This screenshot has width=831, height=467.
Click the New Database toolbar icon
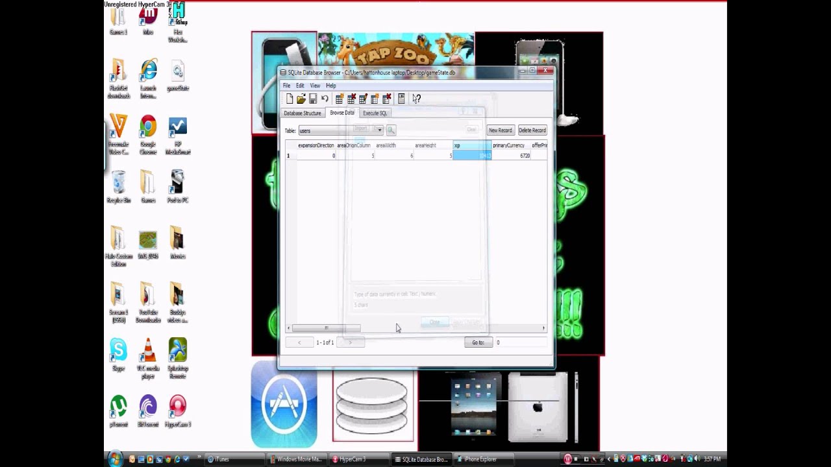tap(290, 99)
